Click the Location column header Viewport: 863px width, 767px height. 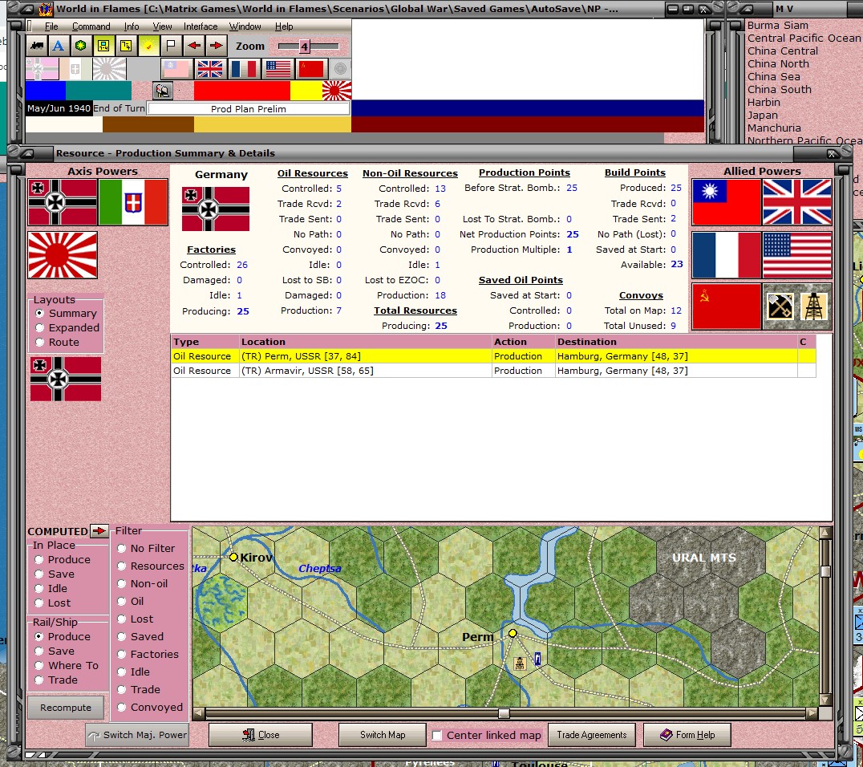(x=366, y=342)
